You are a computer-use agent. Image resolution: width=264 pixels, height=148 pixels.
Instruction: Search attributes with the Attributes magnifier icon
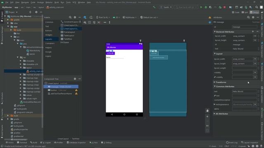click(x=248, y=17)
